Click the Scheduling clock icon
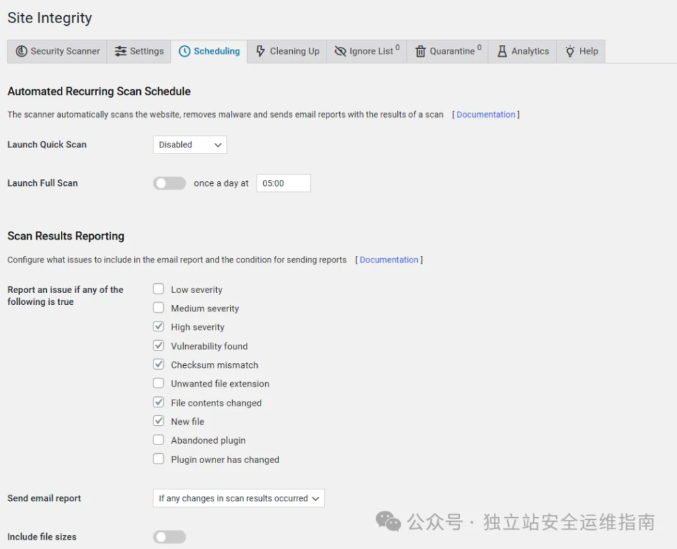The height and width of the screenshot is (549, 677). coord(184,52)
